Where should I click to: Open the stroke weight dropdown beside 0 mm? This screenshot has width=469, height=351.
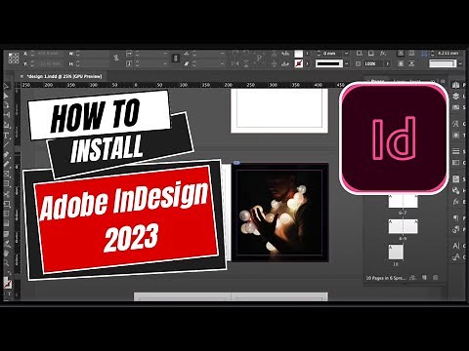pos(346,54)
